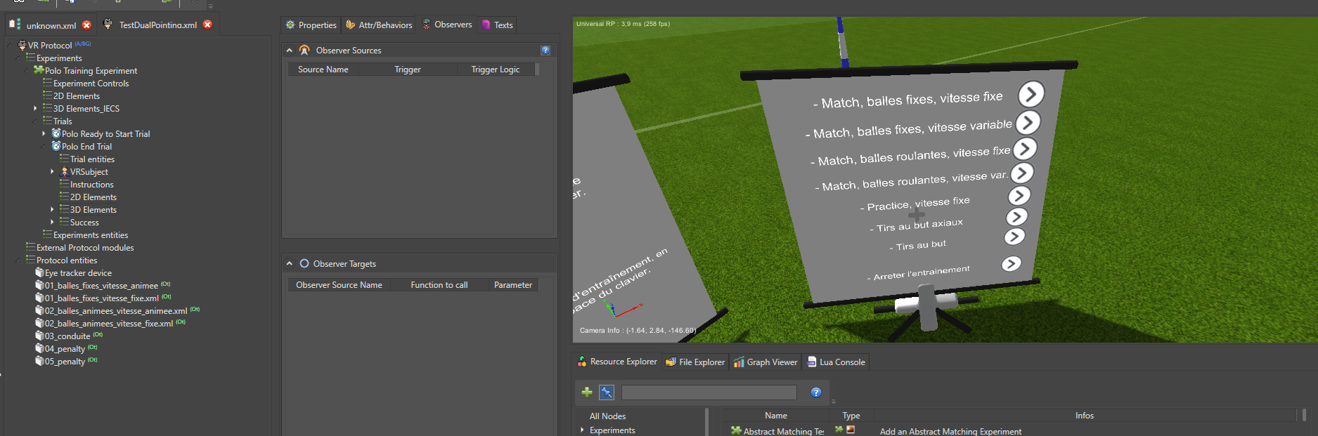
Task: Click the VRSubject person icon
Action: pyautogui.click(x=65, y=171)
